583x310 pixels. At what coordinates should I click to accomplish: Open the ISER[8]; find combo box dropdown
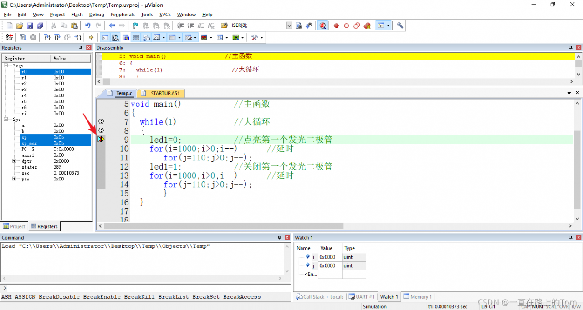(x=289, y=26)
